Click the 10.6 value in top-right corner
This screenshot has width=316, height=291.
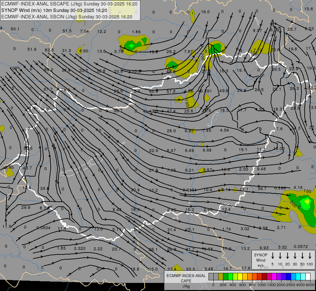[x=309, y=9]
